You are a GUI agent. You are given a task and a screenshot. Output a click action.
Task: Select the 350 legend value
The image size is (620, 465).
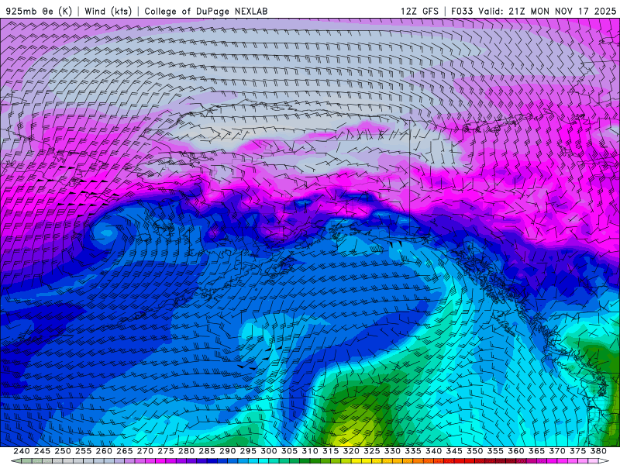[x=475, y=451]
